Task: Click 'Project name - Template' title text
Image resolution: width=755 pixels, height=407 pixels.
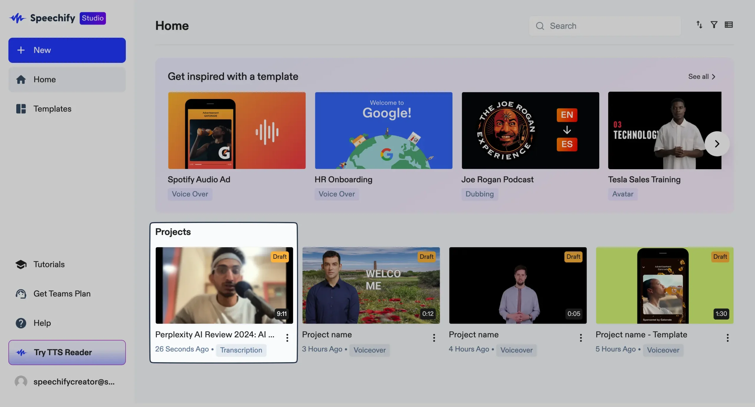Action: click(641, 335)
